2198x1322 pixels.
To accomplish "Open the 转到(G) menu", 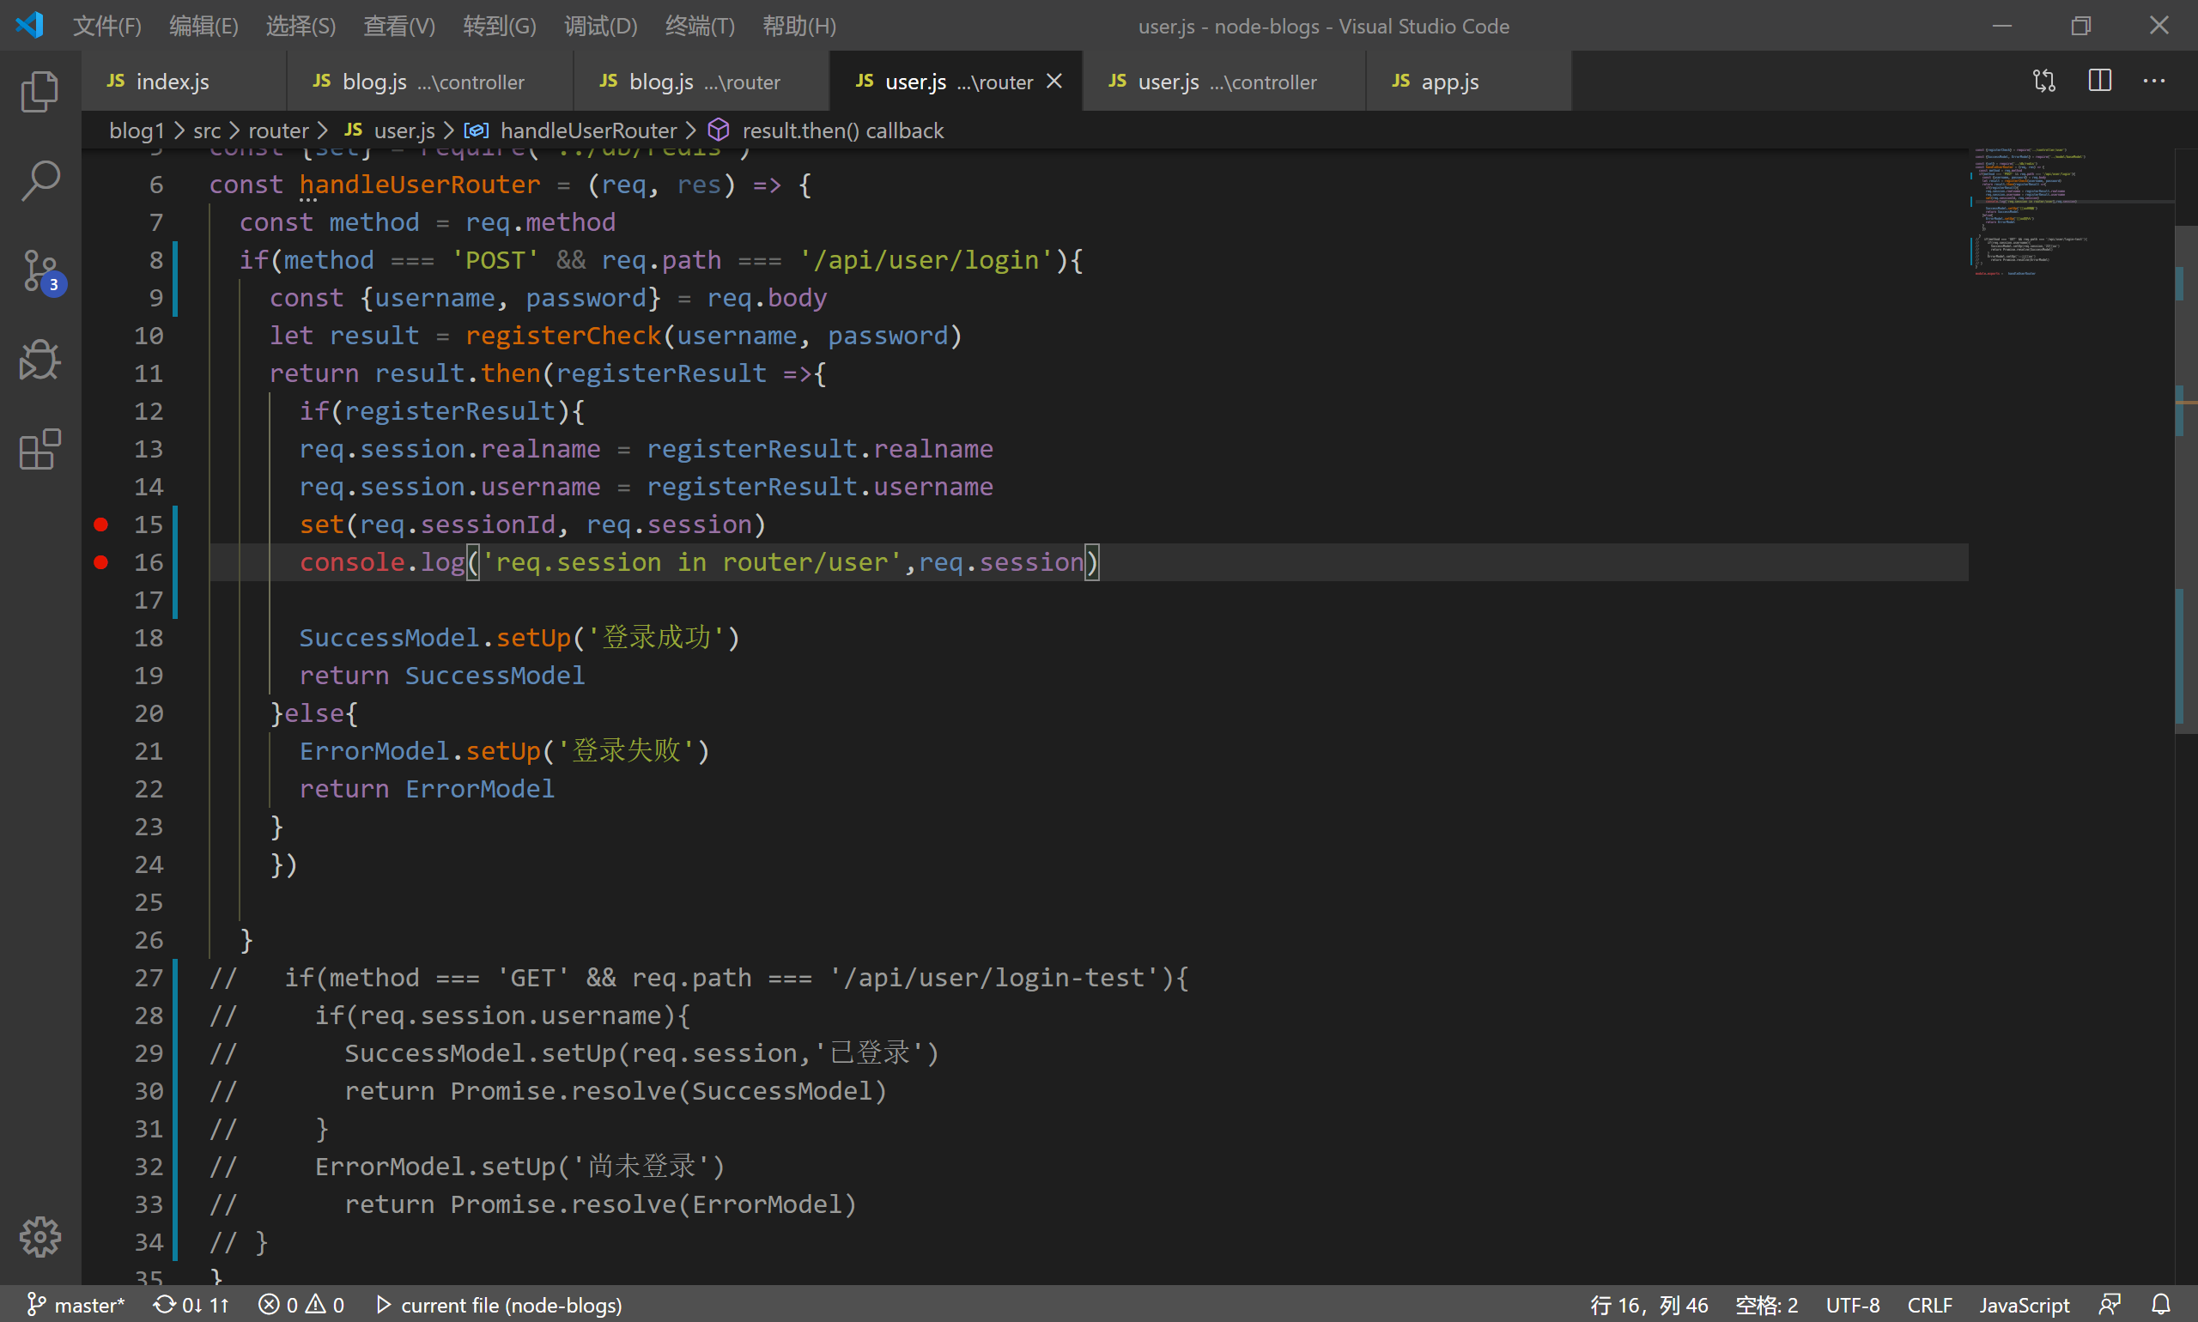I will 500,26.
